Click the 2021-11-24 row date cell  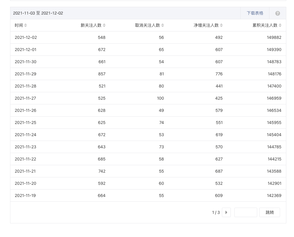click(26, 135)
